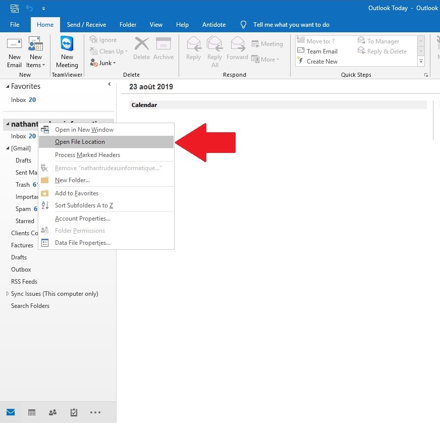Select the 'Move to: ?' quick step
Viewport: 440px width, 423px height.
pyautogui.click(x=316, y=41)
